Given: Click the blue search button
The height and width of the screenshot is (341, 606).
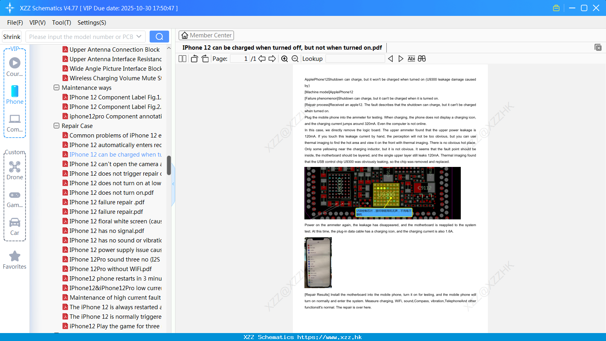Looking at the screenshot, I should click(x=159, y=37).
